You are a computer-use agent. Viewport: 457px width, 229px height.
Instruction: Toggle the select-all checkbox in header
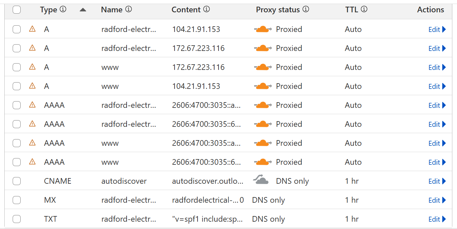(17, 10)
